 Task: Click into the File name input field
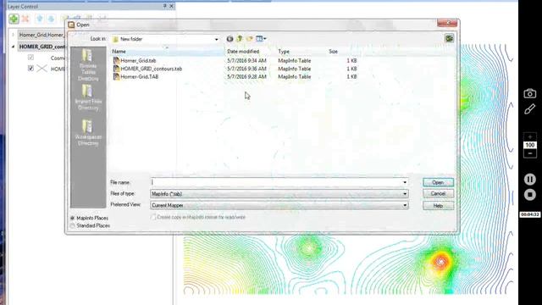[x=276, y=182]
